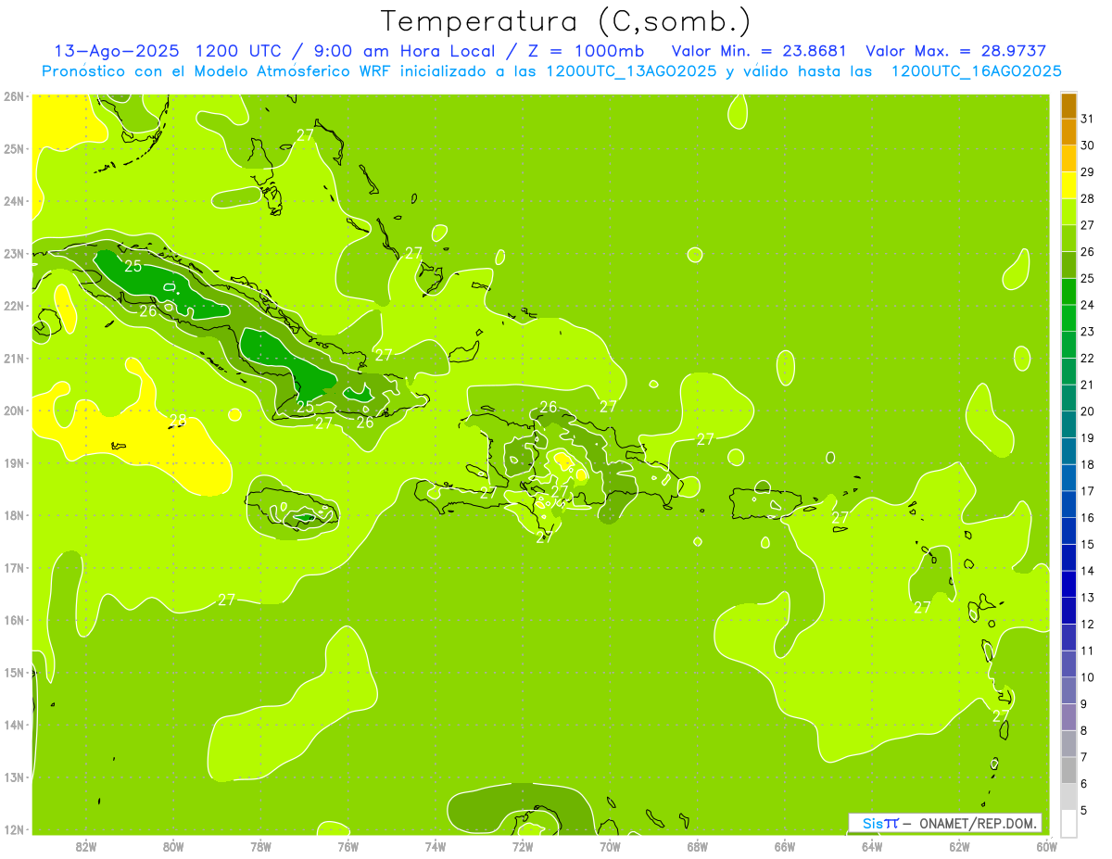1112x859 pixels.
Task: Click the 'Pronóstico con el Modelo Atmosférico WRF' line
Action: [551, 71]
